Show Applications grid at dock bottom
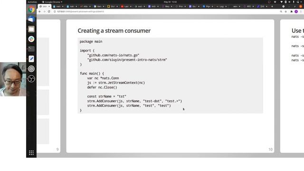Viewport: 304px width, 171px height. [x=31, y=153]
